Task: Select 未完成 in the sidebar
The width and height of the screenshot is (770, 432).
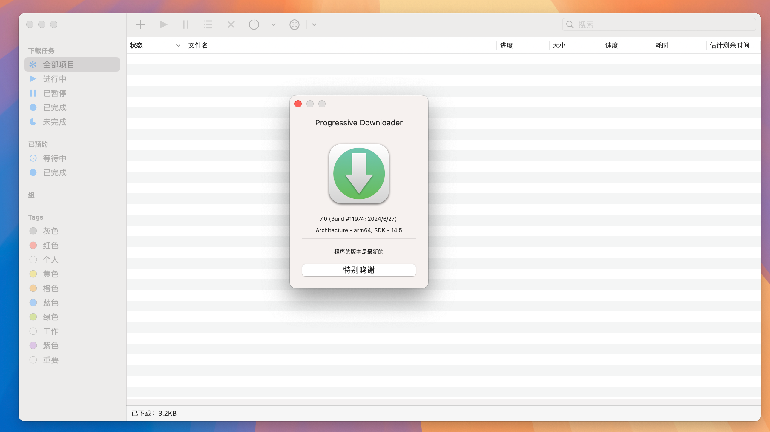Action: pos(72,122)
